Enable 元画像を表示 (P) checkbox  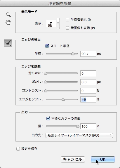pyautogui.click(x=67, y=28)
